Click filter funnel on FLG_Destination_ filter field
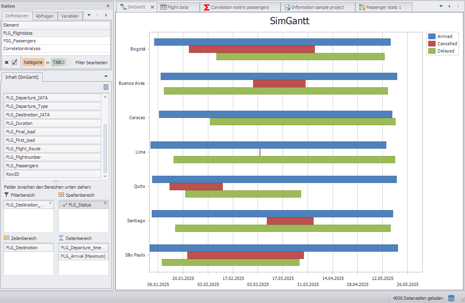This screenshot has width=465, height=303. point(50,204)
